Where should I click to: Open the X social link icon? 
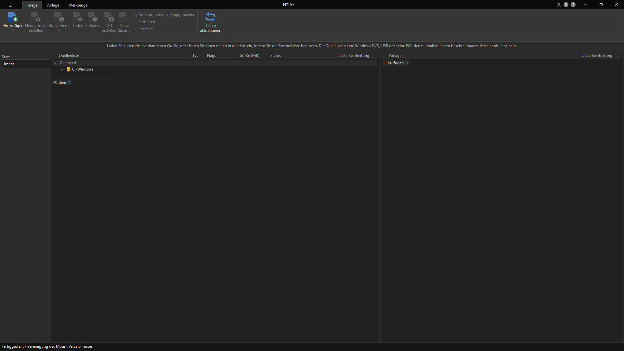pos(559,5)
